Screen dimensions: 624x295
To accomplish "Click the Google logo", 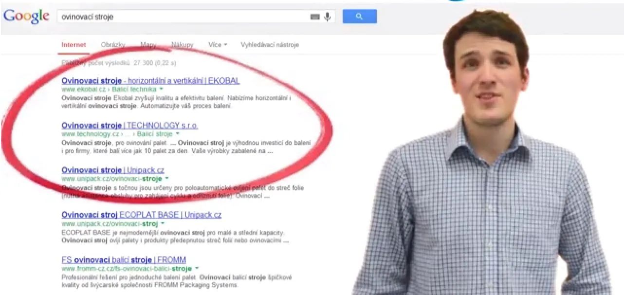I will [26, 17].
